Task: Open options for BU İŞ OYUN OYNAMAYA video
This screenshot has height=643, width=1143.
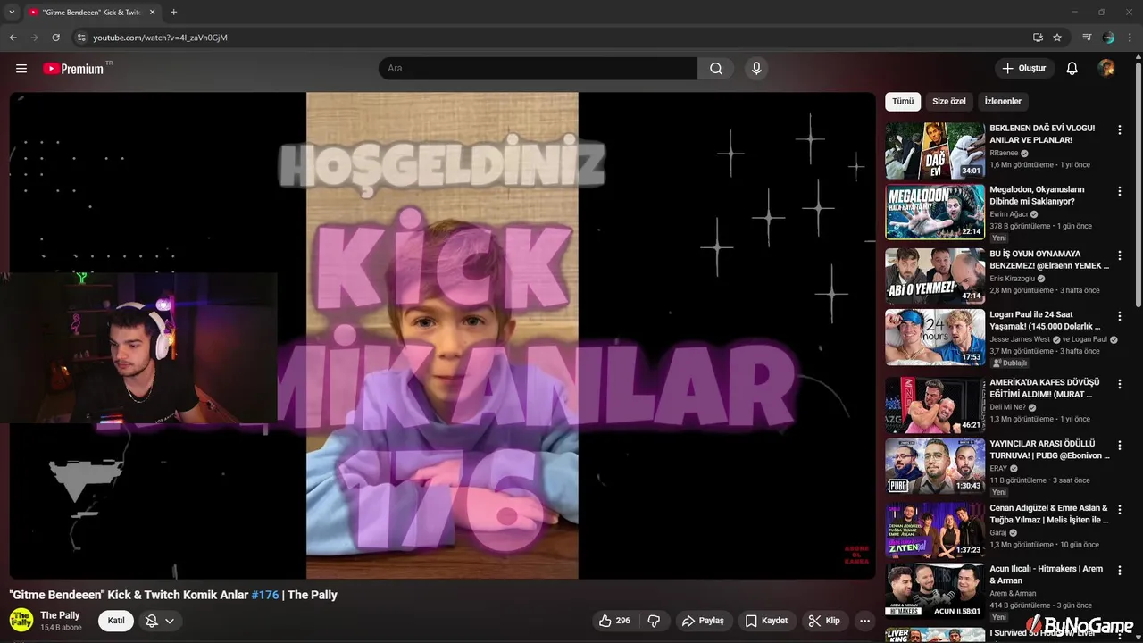Action: tap(1119, 255)
